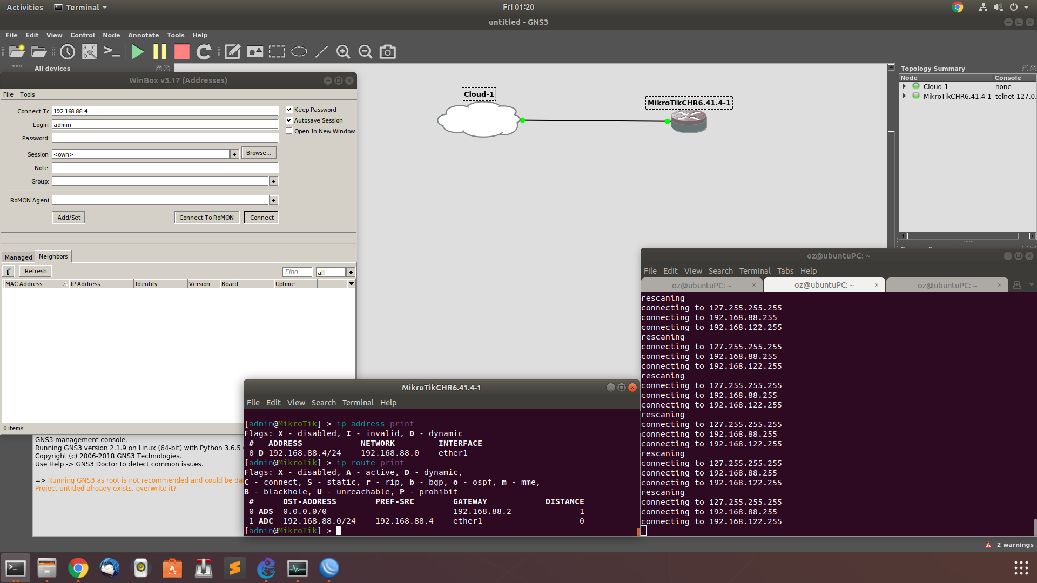Open the Group dropdown in WinBox
1037x583 pixels.
coord(273,181)
